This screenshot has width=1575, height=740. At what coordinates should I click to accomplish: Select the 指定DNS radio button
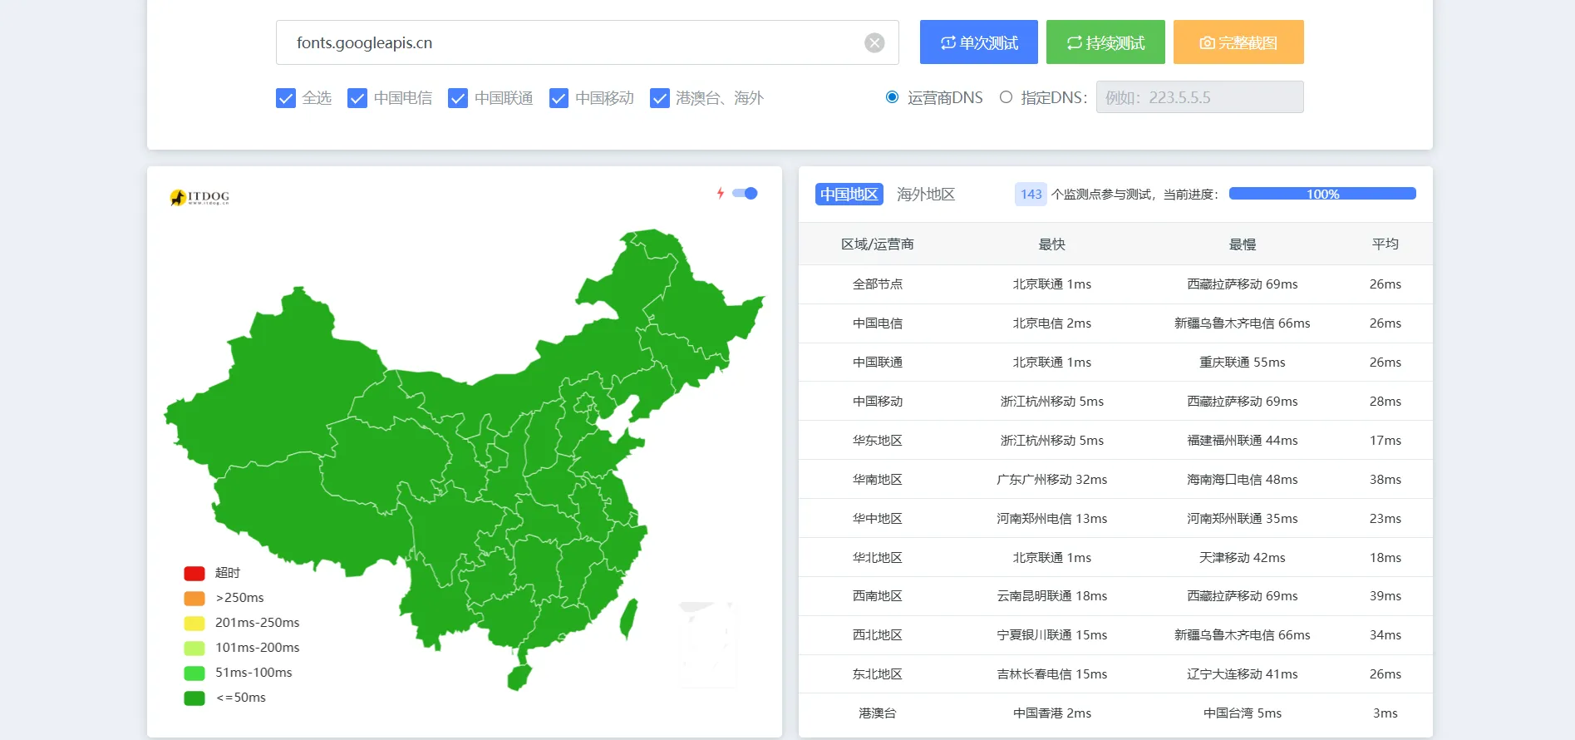1006,97
